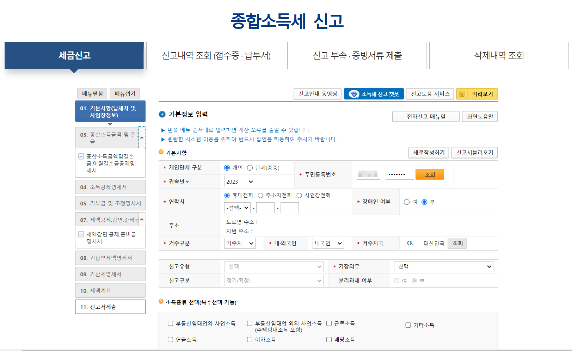This screenshot has width=572, height=351.
Task: Check the 근로소득 income type checkbox
Action: click(329, 323)
